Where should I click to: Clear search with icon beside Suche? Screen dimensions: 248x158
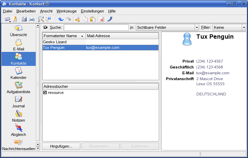click(x=46, y=27)
